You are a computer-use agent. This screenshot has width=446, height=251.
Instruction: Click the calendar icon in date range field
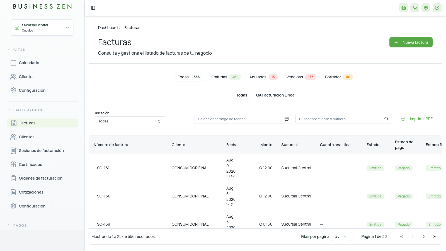coord(286,119)
